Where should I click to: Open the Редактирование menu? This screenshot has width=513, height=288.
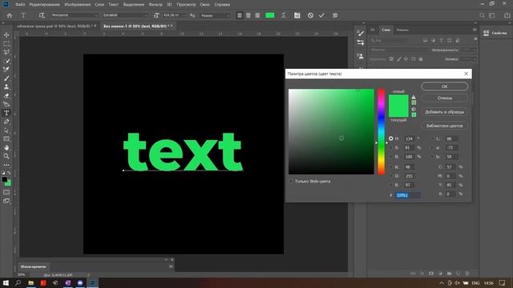coord(45,5)
